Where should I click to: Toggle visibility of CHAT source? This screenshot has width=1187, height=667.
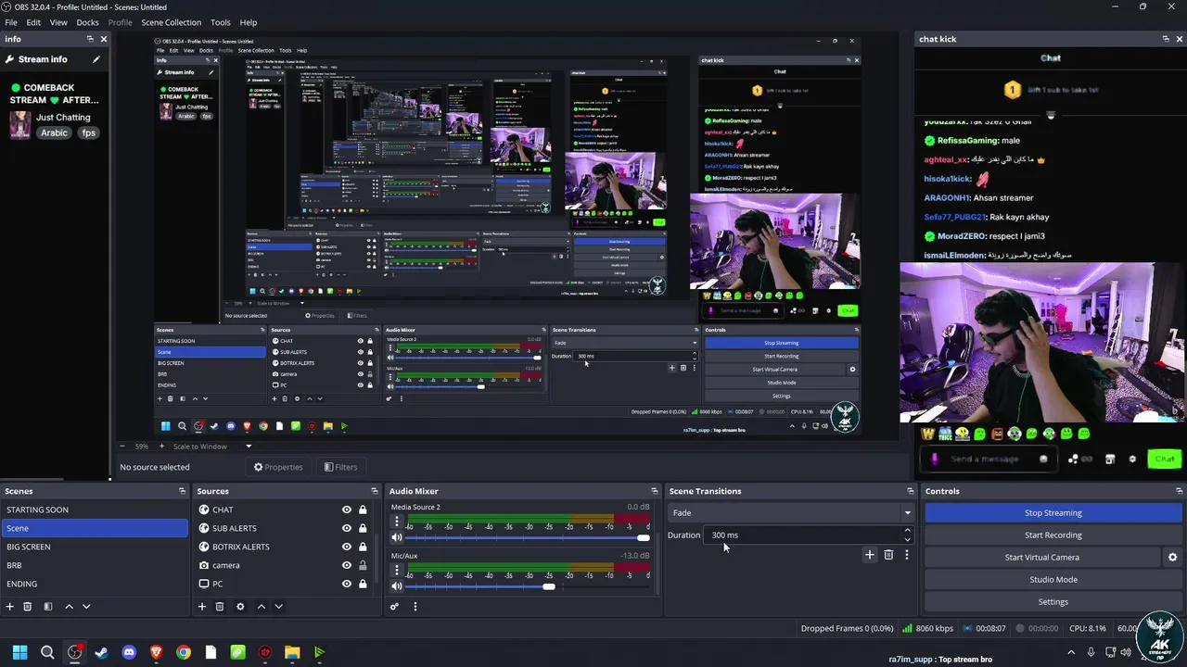click(347, 510)
